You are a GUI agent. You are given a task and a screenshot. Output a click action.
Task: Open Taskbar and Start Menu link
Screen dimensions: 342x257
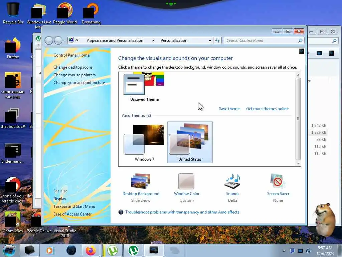(74, 206)
